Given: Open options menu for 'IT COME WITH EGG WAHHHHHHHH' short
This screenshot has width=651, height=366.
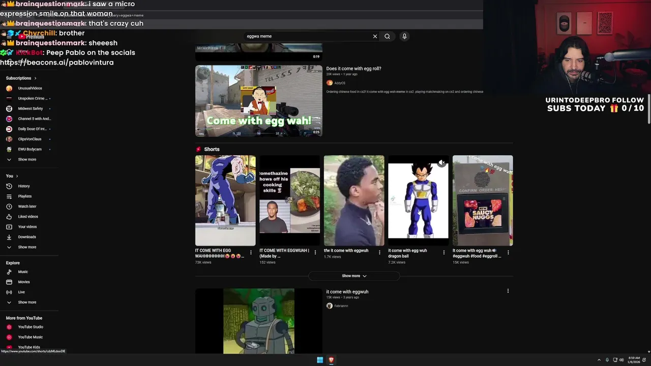Looking at the screenshot, I should pos(251,252).
